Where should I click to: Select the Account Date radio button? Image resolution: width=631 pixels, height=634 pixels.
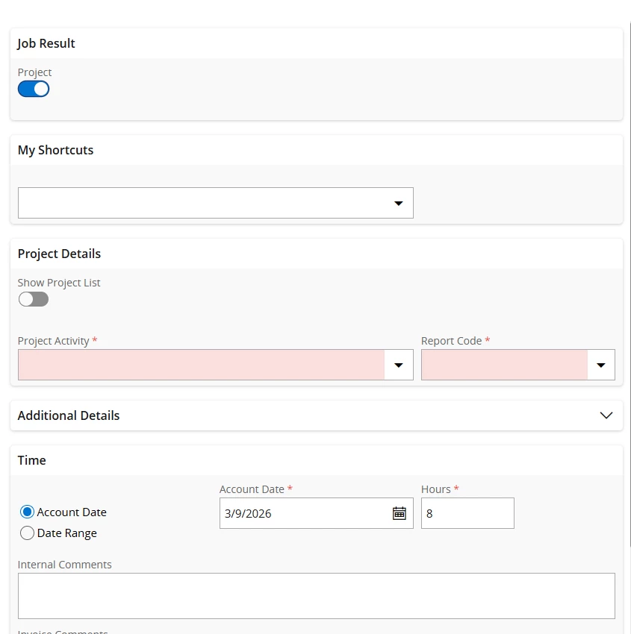tap(28, 512)
